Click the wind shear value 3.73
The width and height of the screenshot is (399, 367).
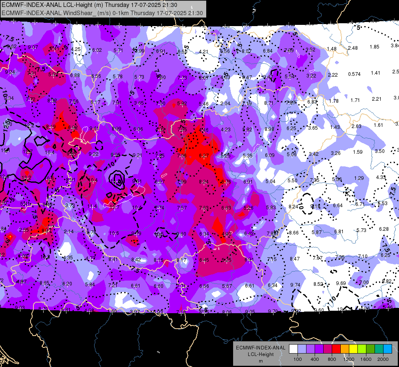pyautogui.click(x=70, y=205)
